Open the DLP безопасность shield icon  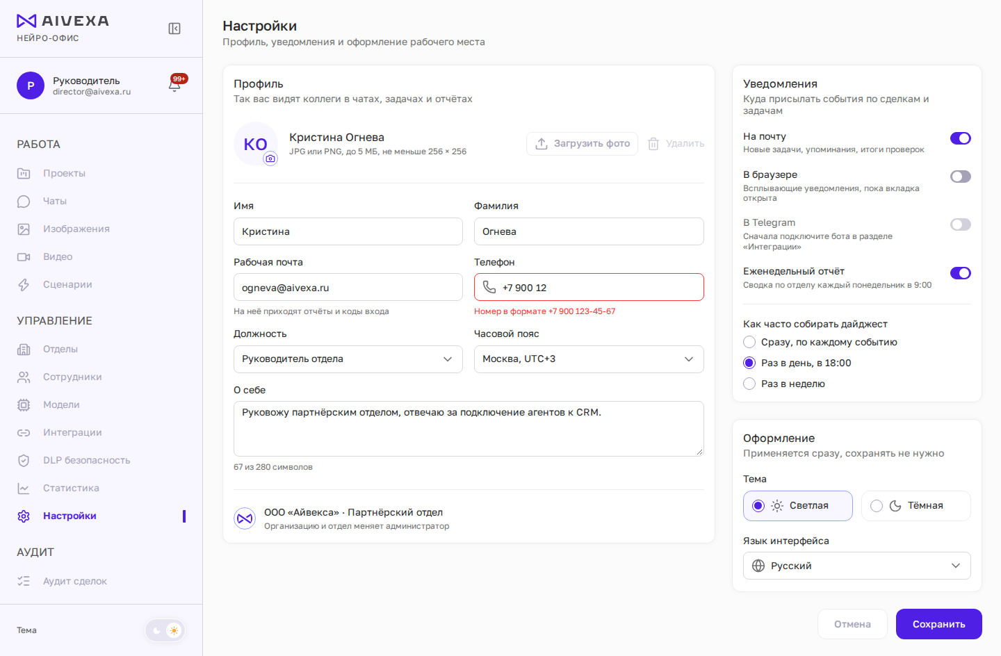tap(24, 460)
